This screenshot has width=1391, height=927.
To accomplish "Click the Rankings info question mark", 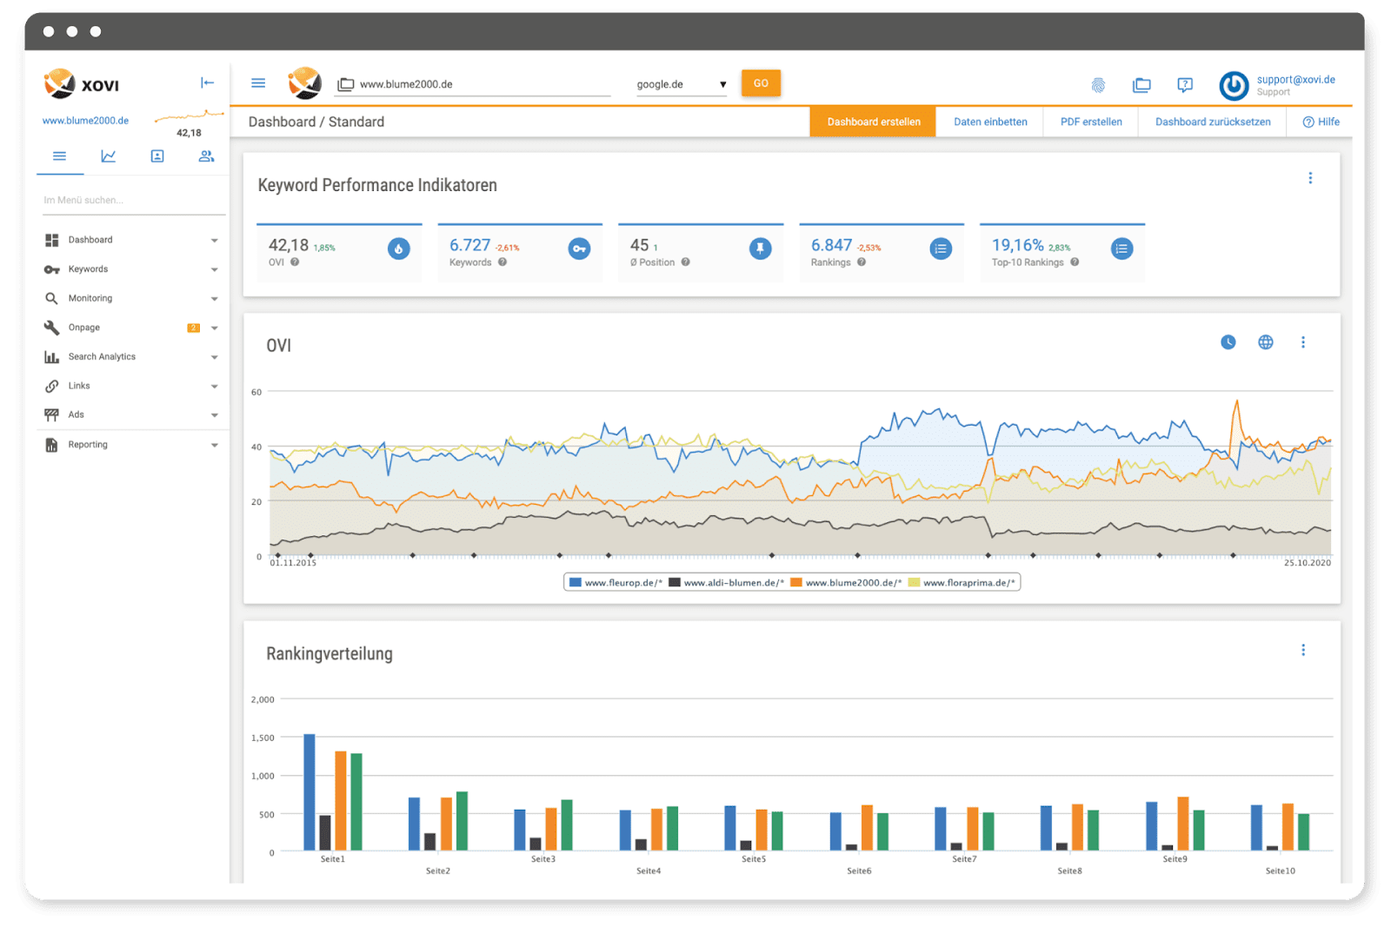I will tap(862, 262).
